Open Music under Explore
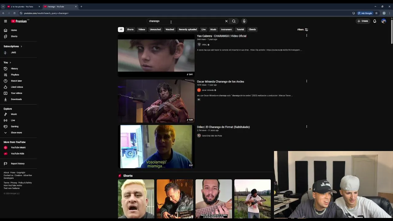 (18, 114)
